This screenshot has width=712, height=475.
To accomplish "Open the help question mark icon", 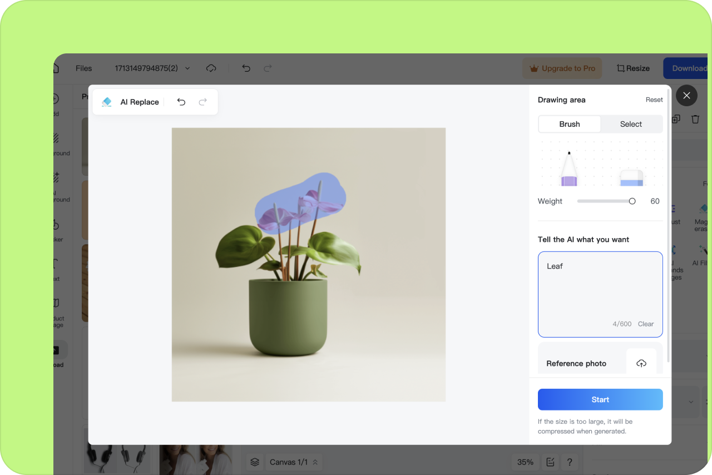I will [570, 462].
